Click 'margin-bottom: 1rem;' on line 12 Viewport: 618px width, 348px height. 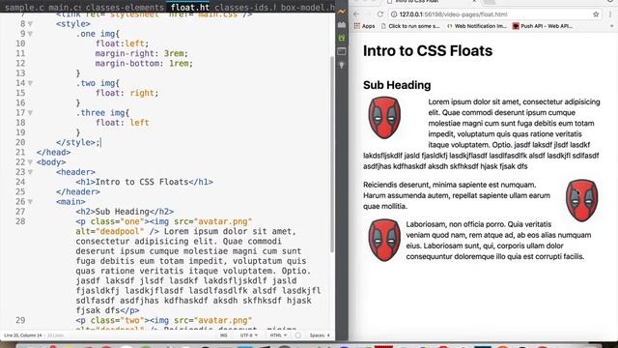[x=144, y=64]
